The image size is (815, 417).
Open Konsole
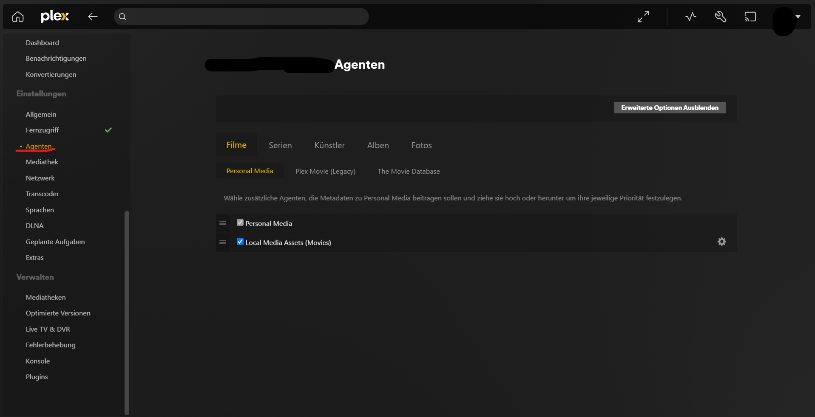[x=38, y=361]
